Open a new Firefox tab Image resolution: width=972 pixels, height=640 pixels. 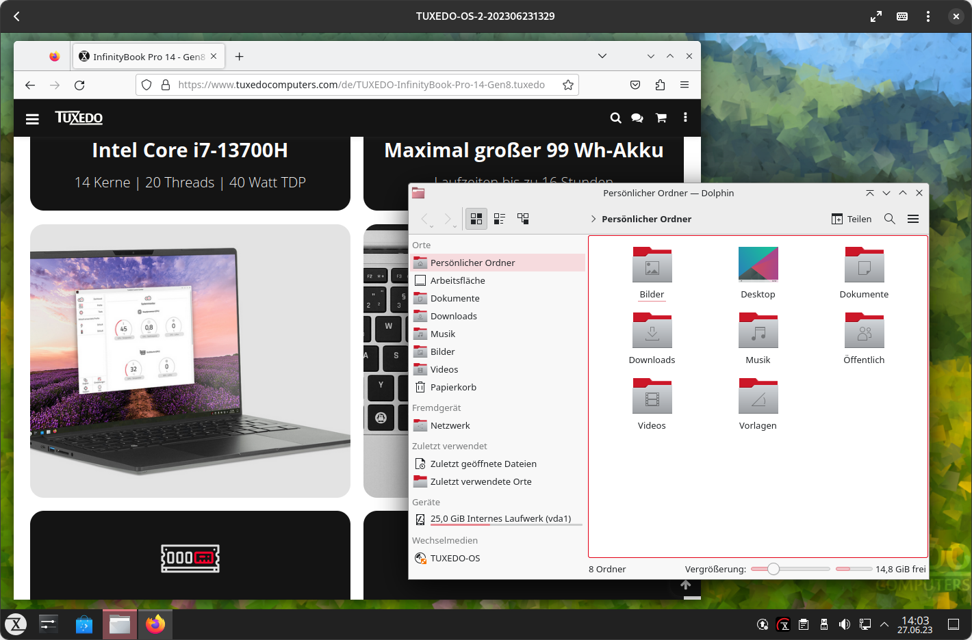239,57
